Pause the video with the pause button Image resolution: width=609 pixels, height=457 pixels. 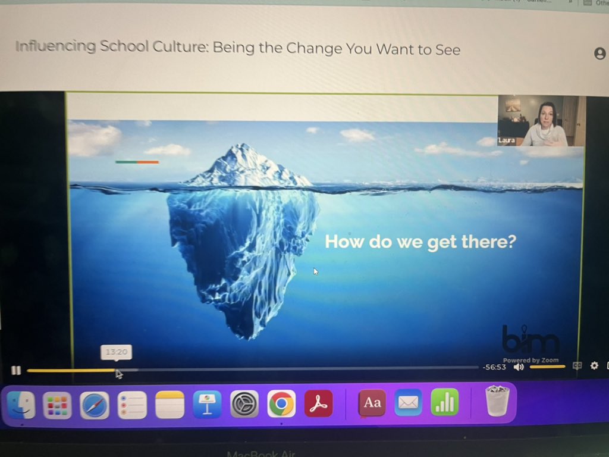[16, 370]
